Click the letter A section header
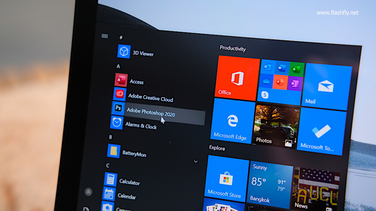This screenshot has width=376, height=211. (118, 66)
